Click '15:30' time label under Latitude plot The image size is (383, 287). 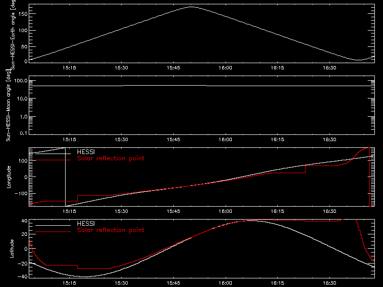coord(122,283)
